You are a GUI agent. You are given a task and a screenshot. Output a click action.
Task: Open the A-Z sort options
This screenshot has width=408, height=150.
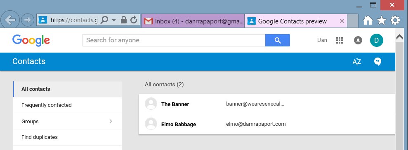point(357,62)
